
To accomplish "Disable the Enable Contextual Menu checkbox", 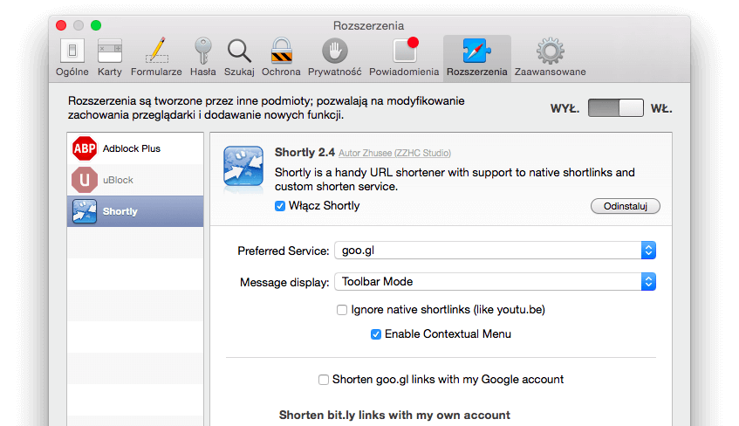I will point(376,334).
